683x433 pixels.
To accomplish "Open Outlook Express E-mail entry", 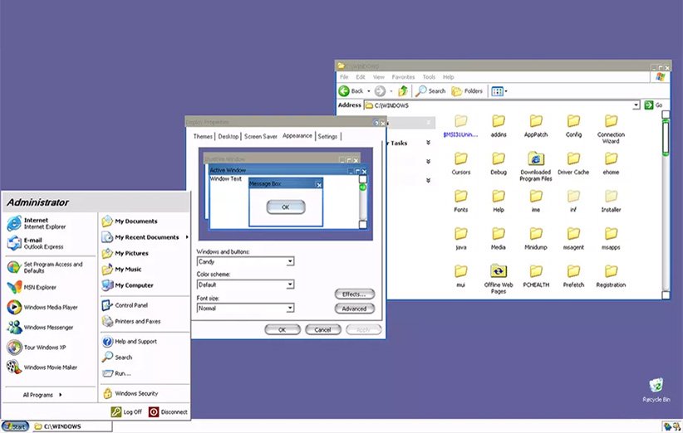I will pyautogui.click(x=36, y=243).
